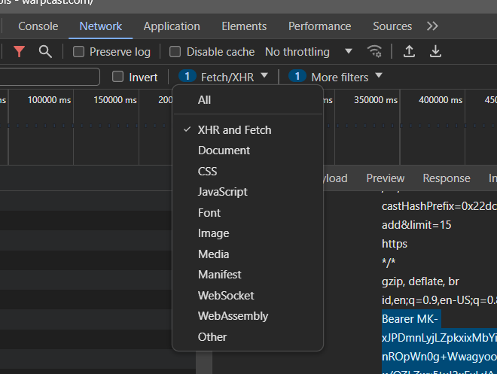Viewport: 497px width, 374px height.
Task: Click the export HAR download icon
Action: (435, 51)
